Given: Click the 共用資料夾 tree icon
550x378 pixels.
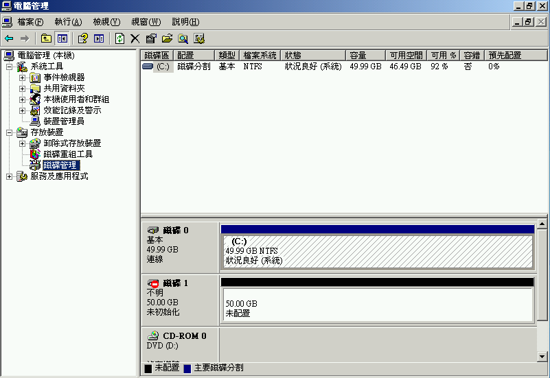Looking at the screenshot, I should coord(35,88).
